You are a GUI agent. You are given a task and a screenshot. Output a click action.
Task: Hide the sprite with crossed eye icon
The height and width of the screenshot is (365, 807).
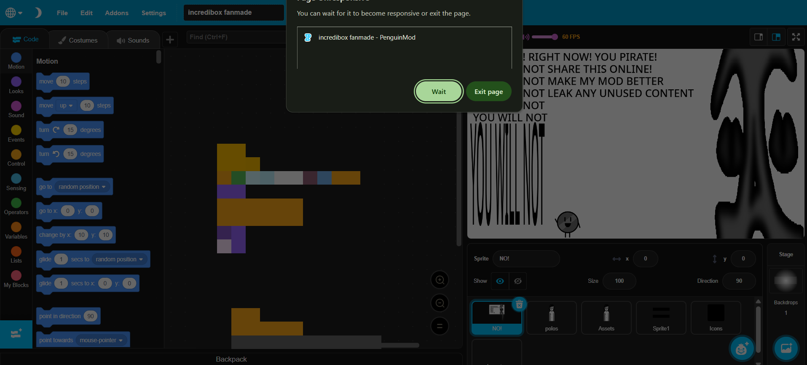[518, 281]
